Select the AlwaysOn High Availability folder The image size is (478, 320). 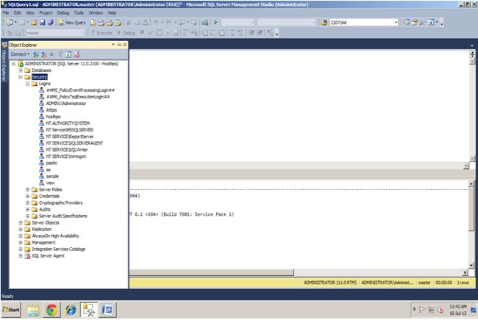tap(55, 236)
